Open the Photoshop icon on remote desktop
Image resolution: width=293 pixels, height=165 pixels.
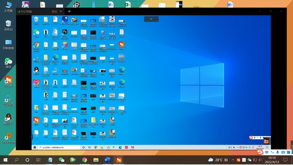coord(65,32)
